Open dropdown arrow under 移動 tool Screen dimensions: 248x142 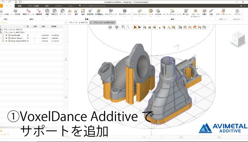click(x=47, y=16)
